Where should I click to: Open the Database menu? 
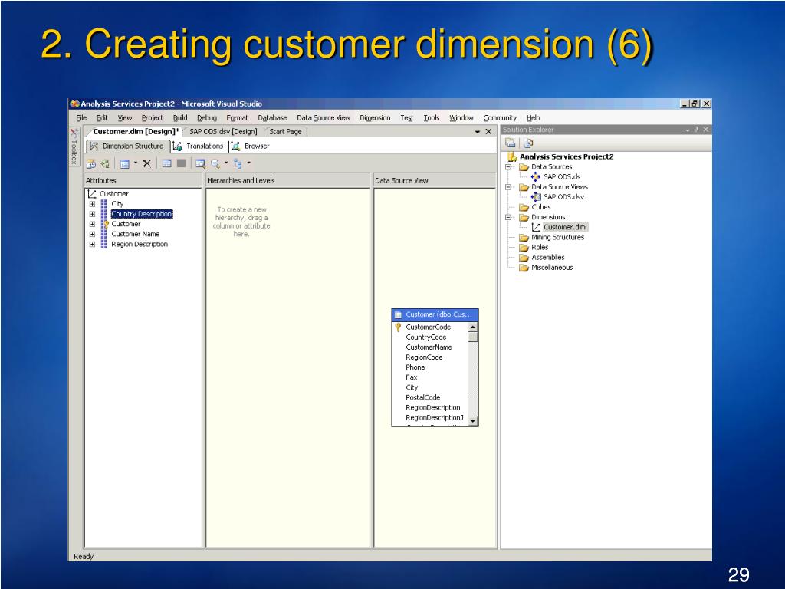(272, 117)
